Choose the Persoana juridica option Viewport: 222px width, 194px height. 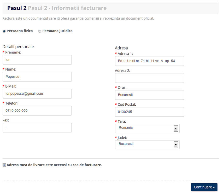[40, 31]
